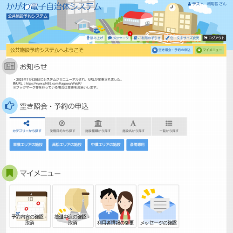Click the letter A icon on 施設名 tab

tap(133, 123)
